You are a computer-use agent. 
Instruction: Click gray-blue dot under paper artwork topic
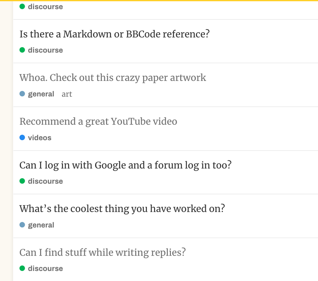point(22,94)
